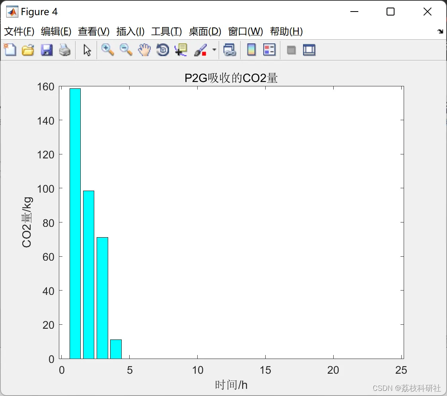Click the Hide Plot Tools icon

[x=291, y=51]
